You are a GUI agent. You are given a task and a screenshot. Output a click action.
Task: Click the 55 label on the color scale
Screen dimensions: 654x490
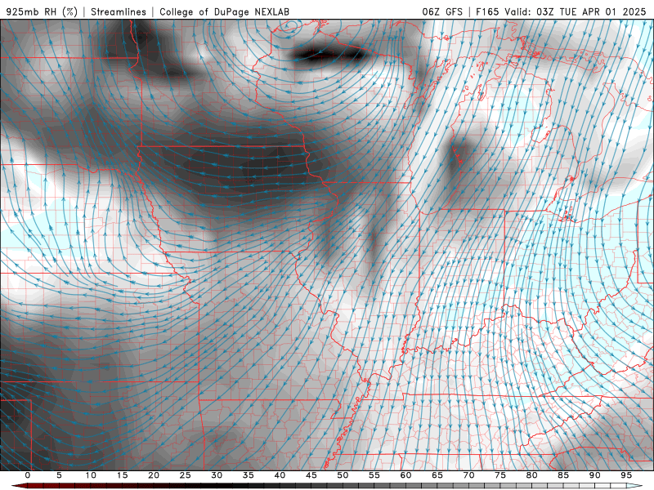coord(374,475)
